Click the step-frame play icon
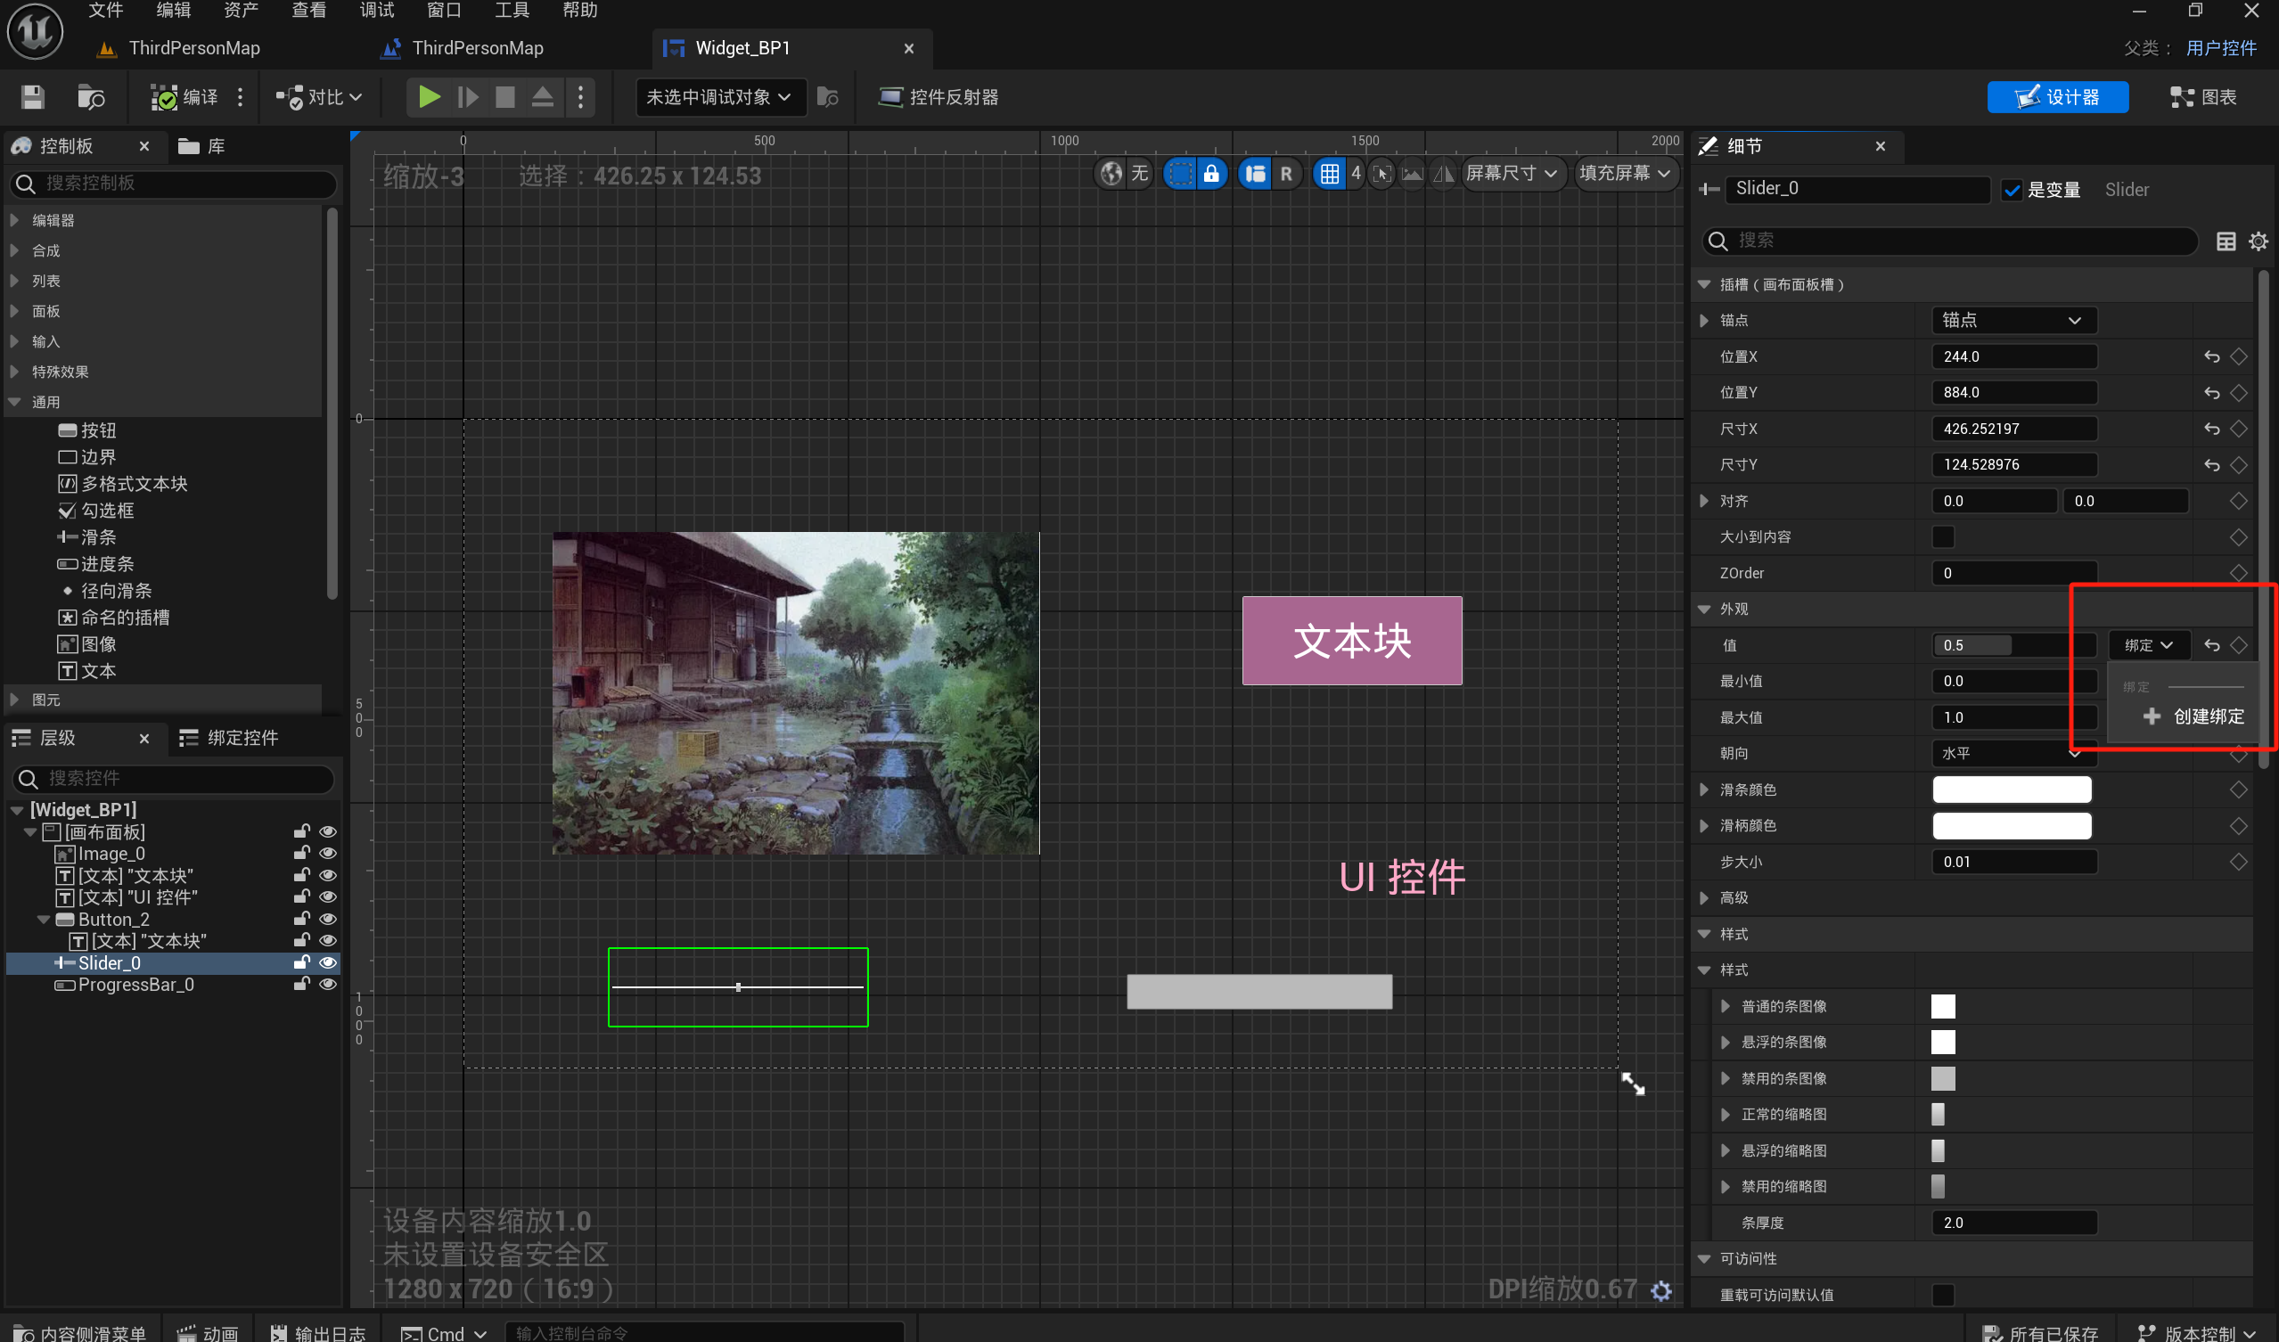2279x1342 pixels. pyautogui.click(x=468, y=97)
